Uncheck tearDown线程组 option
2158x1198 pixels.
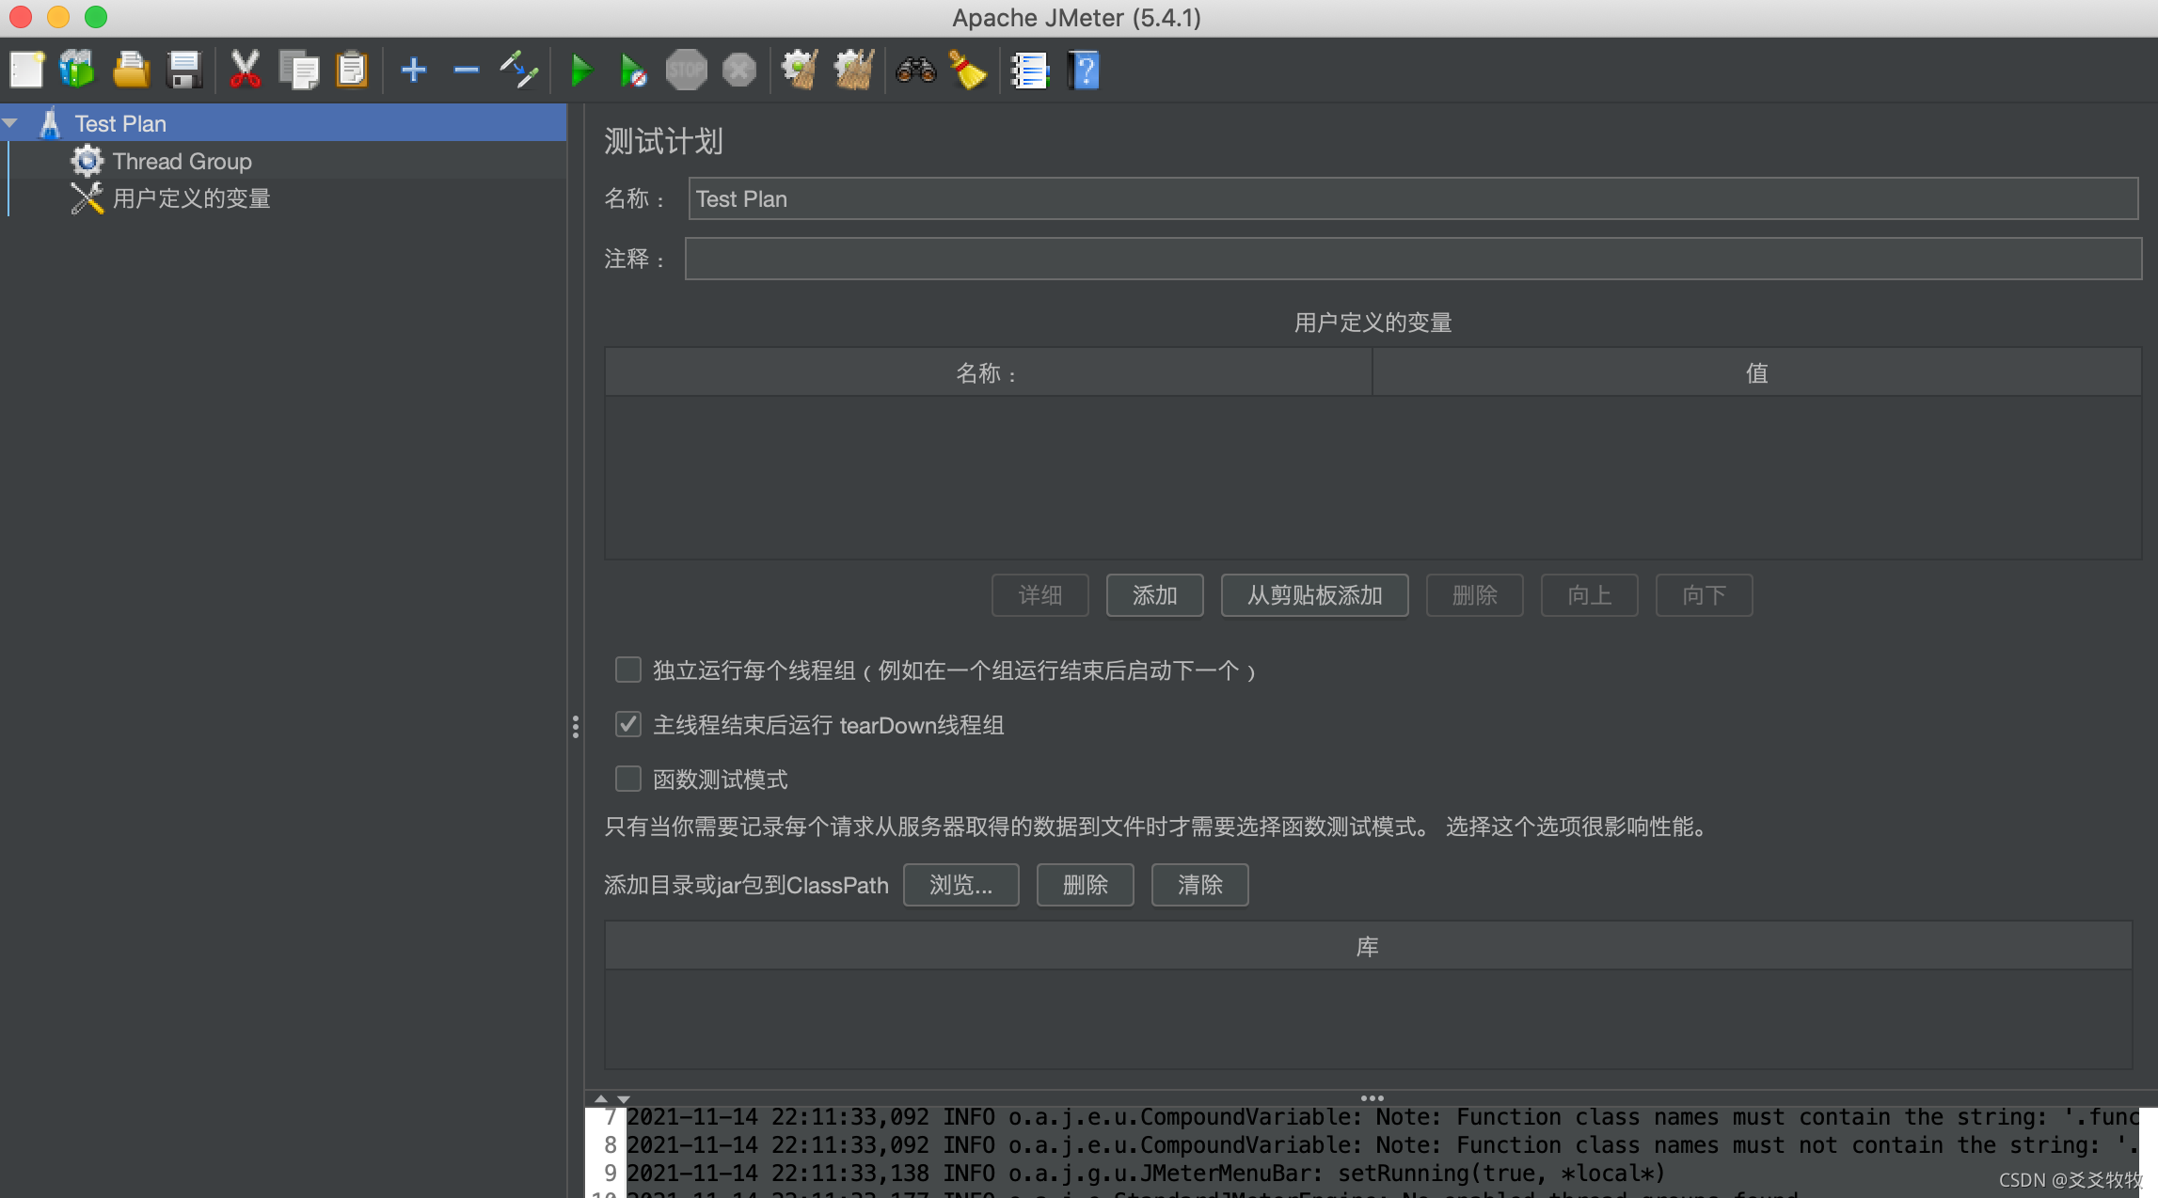coord(627,725)
